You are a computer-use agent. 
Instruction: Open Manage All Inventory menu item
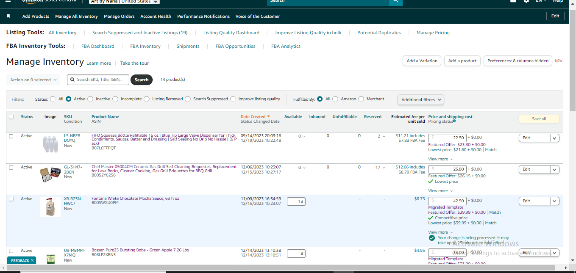76,17
